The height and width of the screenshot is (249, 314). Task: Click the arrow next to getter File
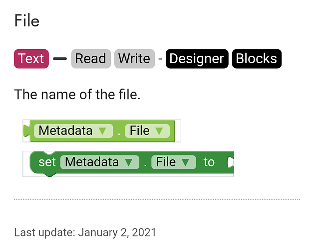[159, 131]
